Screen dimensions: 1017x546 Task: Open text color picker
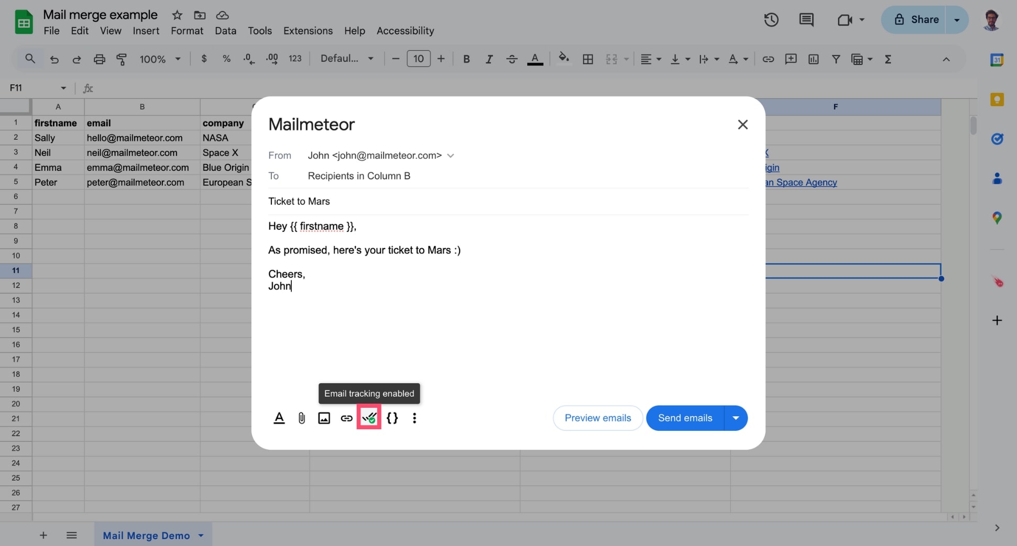click(535, 59)
